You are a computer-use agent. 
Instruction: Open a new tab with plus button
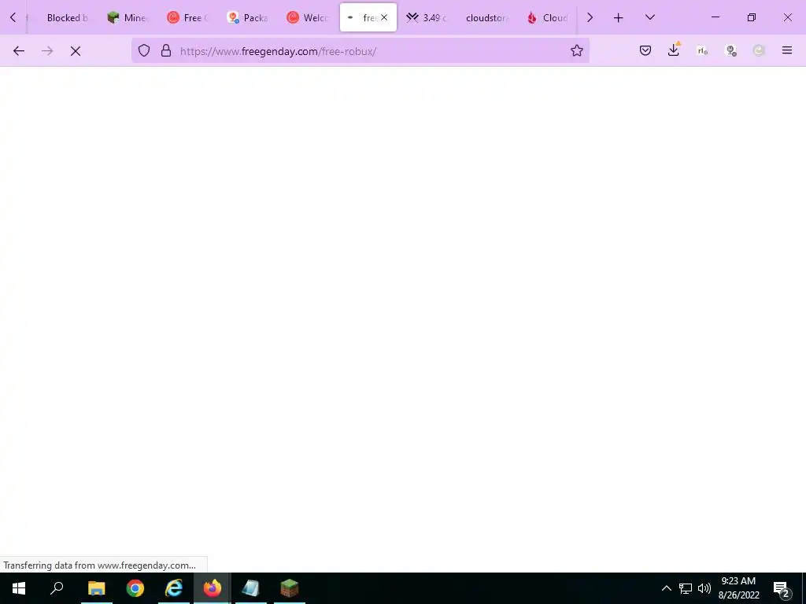click(x=619, y=17)
